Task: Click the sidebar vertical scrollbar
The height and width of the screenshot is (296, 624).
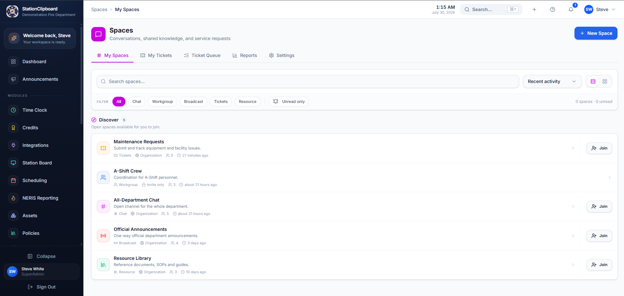Action: point(81,75)
